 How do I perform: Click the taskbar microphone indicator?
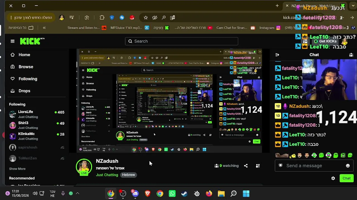coord(63,193)
